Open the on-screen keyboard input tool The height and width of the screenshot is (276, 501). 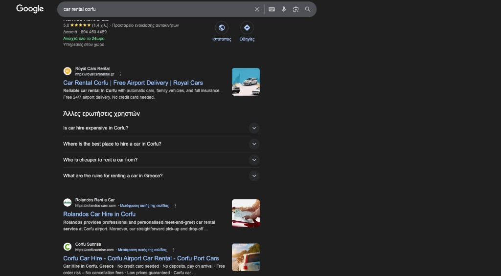click(x=272, y=9)
